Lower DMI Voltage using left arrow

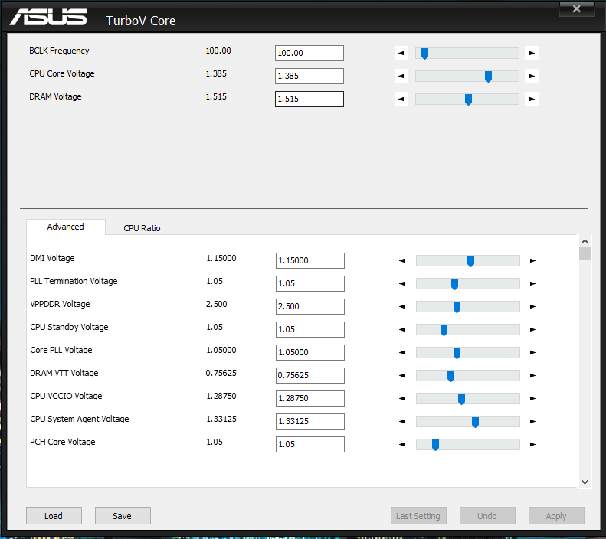click(x=402, y=260)
